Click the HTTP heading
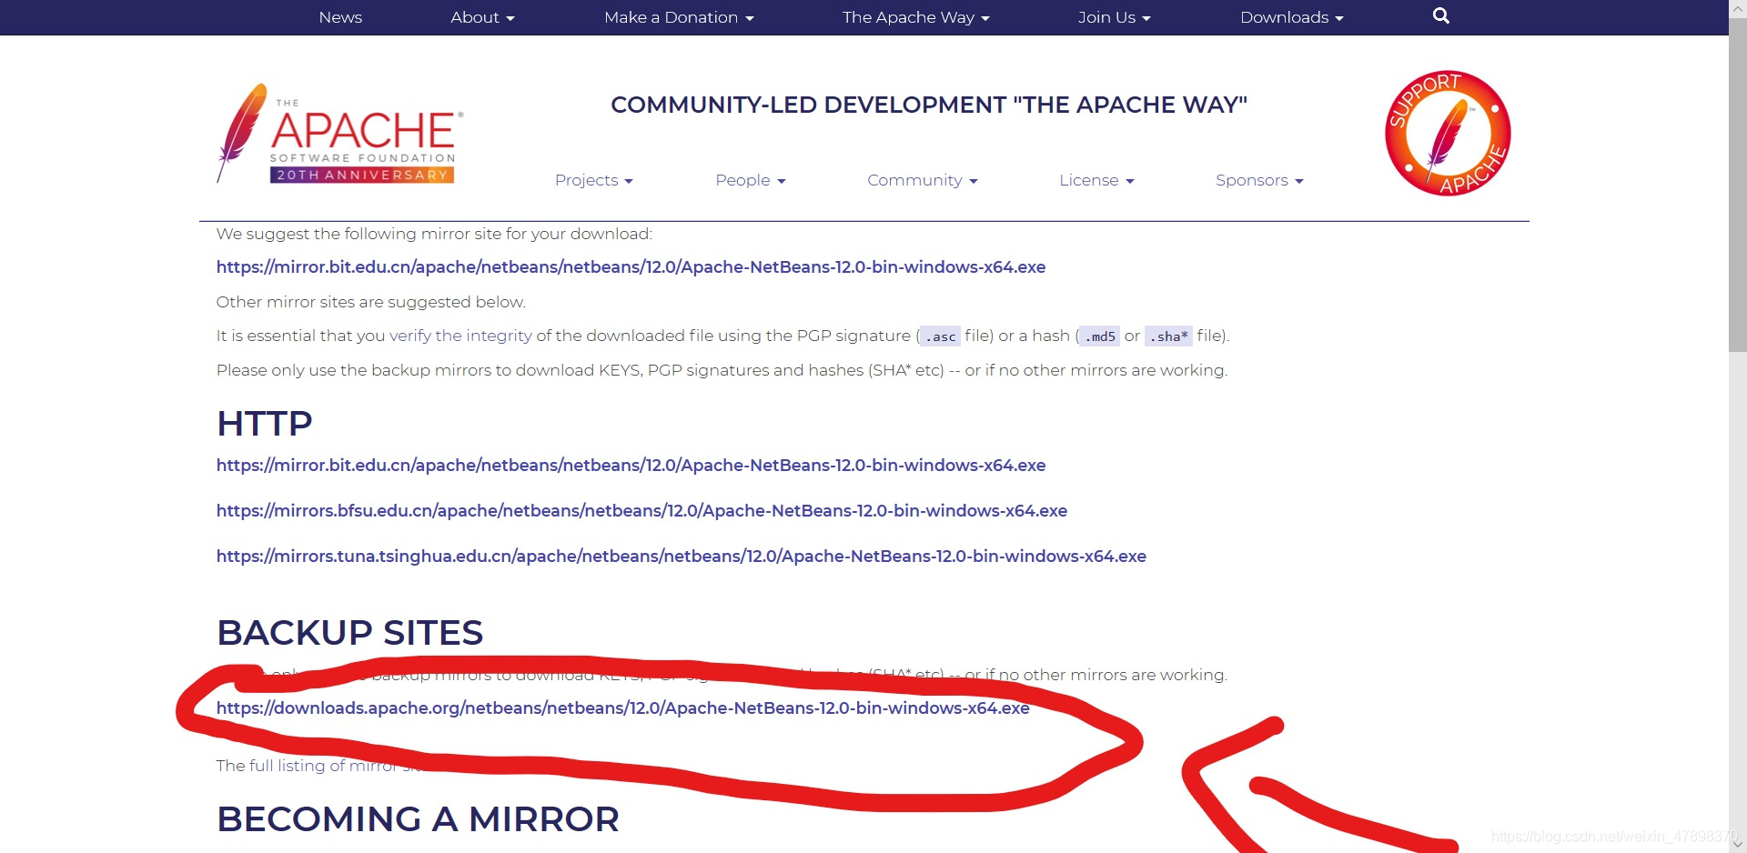Viewport: 1747px width, 853px height. tap(265, 424)
